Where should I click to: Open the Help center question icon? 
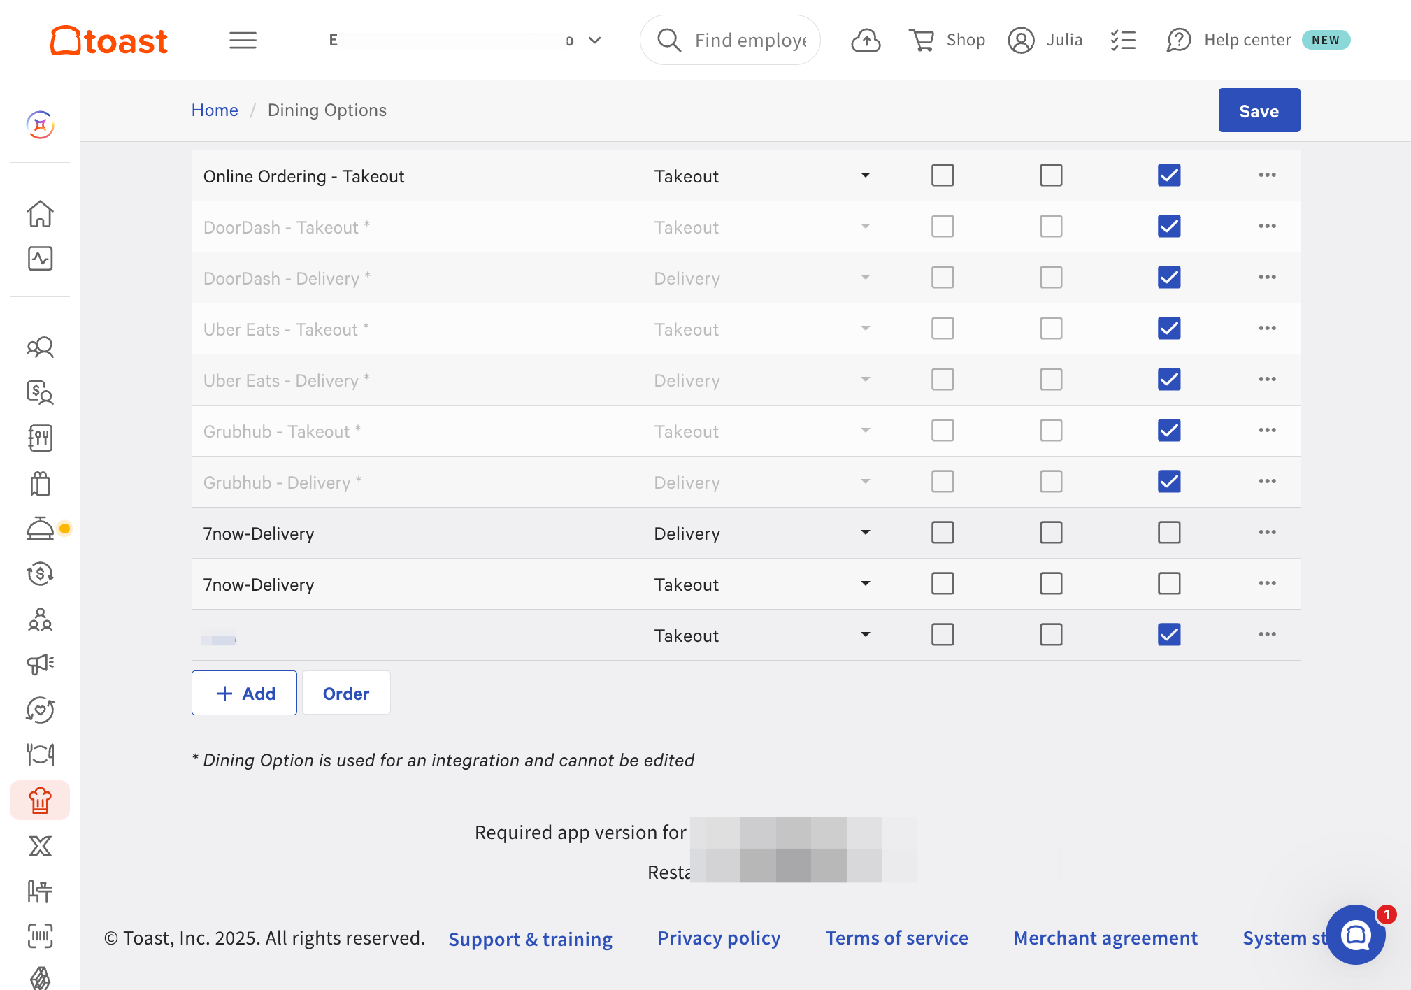(1179, 40)
